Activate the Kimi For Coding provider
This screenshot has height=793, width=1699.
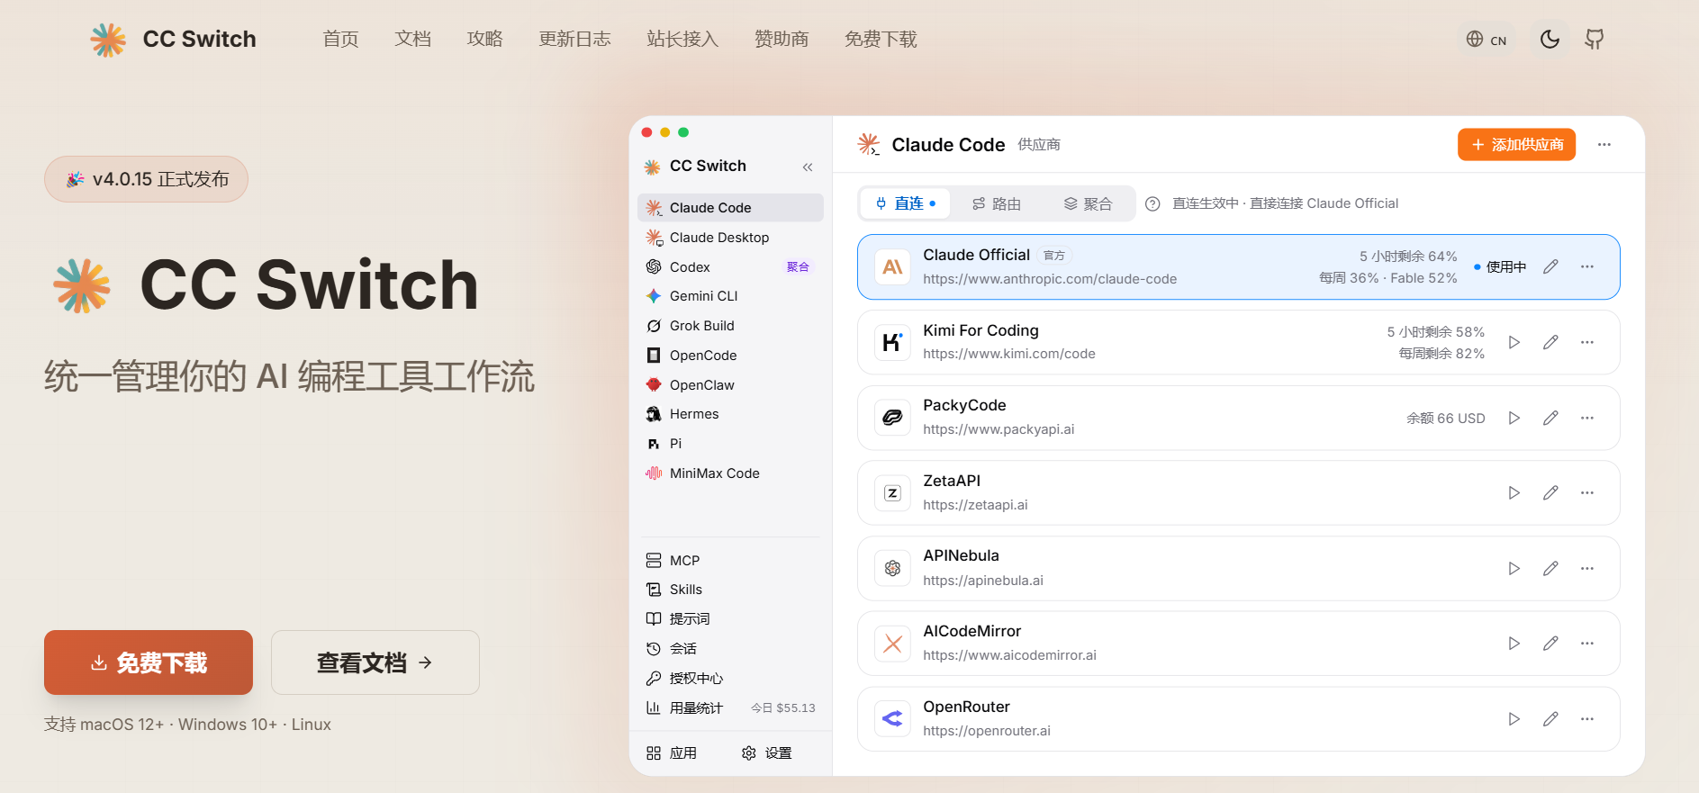coord(1514,342)
